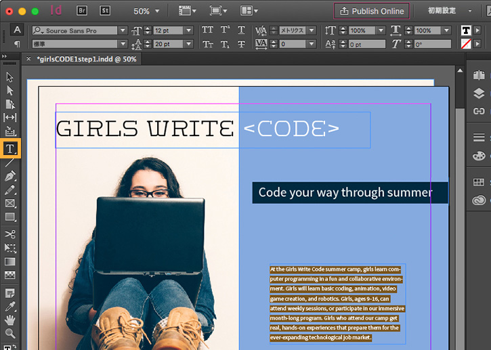Select the Zoom tool magnifier

pyautogui.click(x=9, y=333)
